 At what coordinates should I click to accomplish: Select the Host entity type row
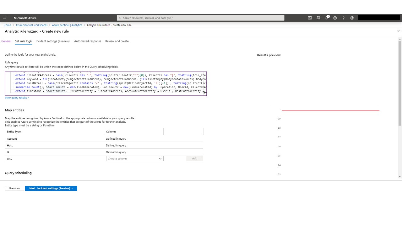104,145
